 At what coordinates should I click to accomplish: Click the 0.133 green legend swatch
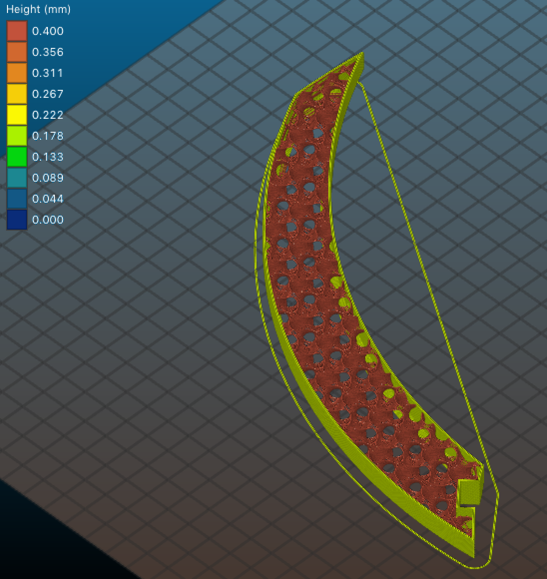pyautogui.click(x=17, y=157)
